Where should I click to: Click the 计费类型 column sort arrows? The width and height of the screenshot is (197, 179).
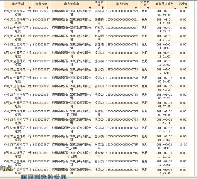click(148, 8)
